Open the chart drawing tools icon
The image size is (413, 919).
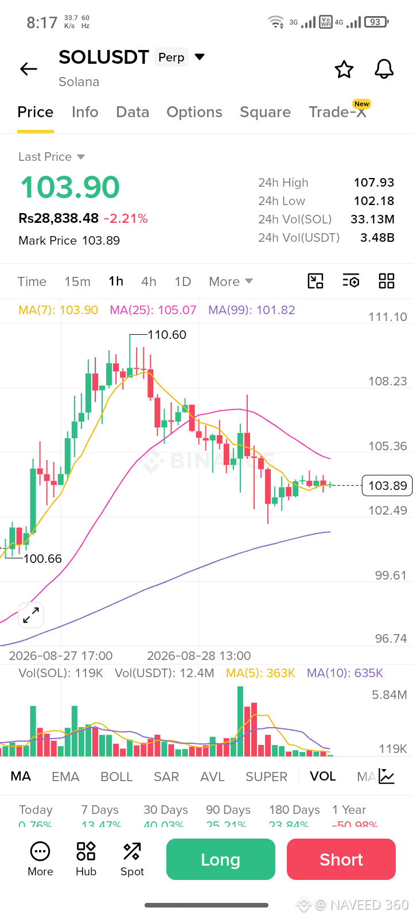tap(315, 281)
